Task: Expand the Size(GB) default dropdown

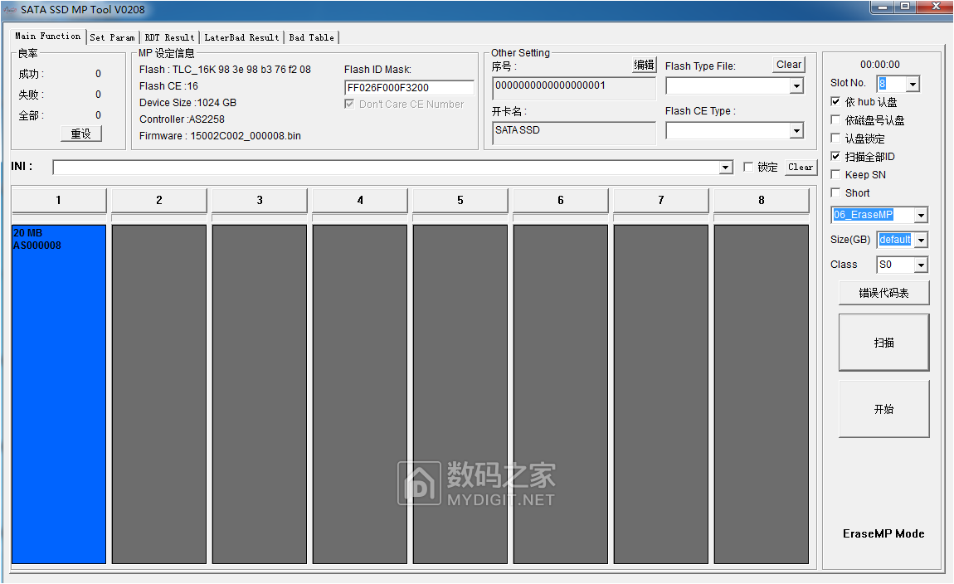Action: [921, 240]
